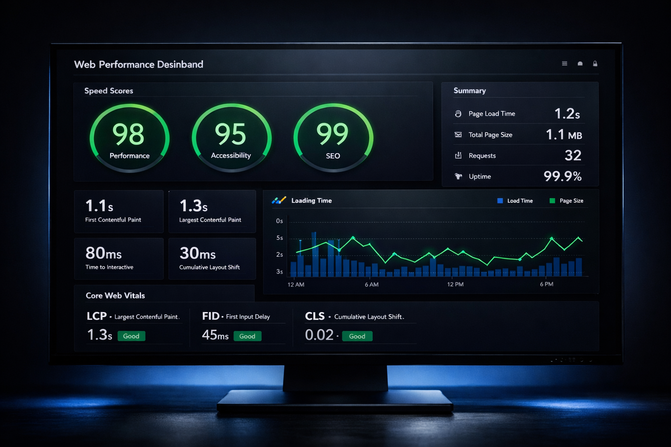Click the Good badge beside CLS 0.02
671x447 pixels.
point(357,336)
